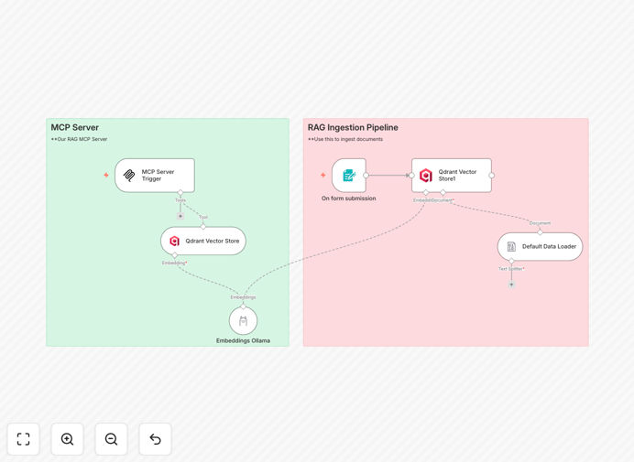
Task: Open the Embeddings Ollama node
Action: click(243, 320)
